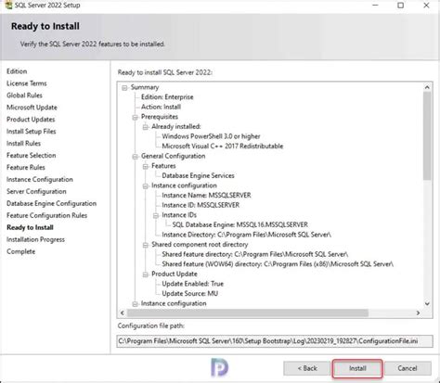Select Instance ID: MSSQLSERVER row

pos(201,205)
